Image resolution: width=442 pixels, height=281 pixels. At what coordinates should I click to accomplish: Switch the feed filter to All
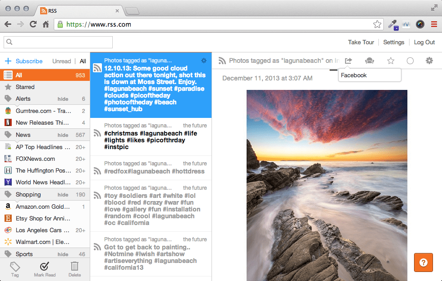[83, 61]
